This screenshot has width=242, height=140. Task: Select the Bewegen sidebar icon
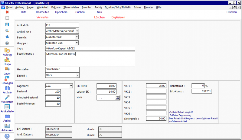point(7,78)
